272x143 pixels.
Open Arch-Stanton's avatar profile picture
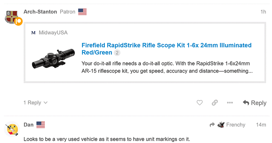pyautogui.click(x=11, y=17)
